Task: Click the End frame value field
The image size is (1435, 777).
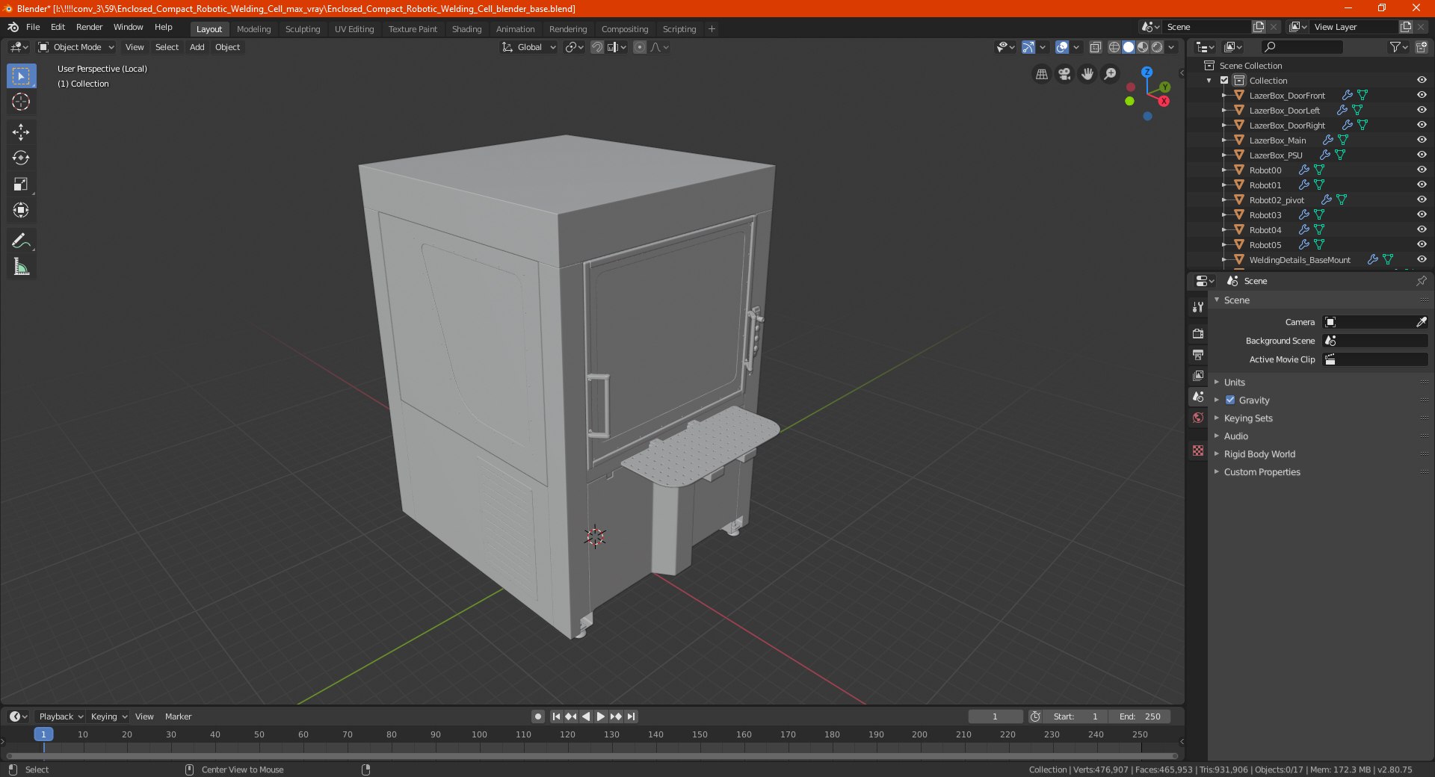Action: point(1140,716)
